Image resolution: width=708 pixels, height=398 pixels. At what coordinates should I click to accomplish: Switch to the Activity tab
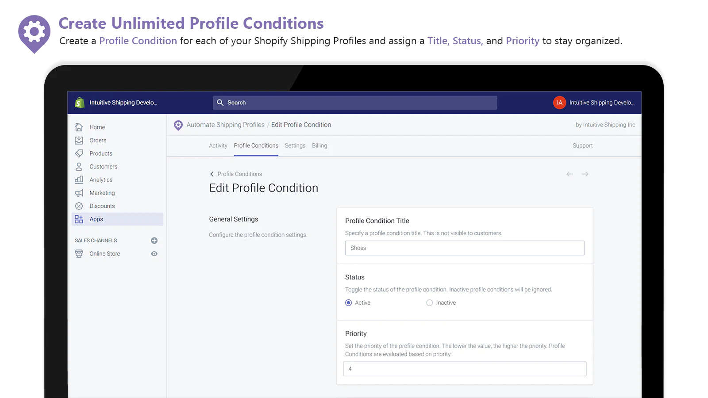(218, 145)
